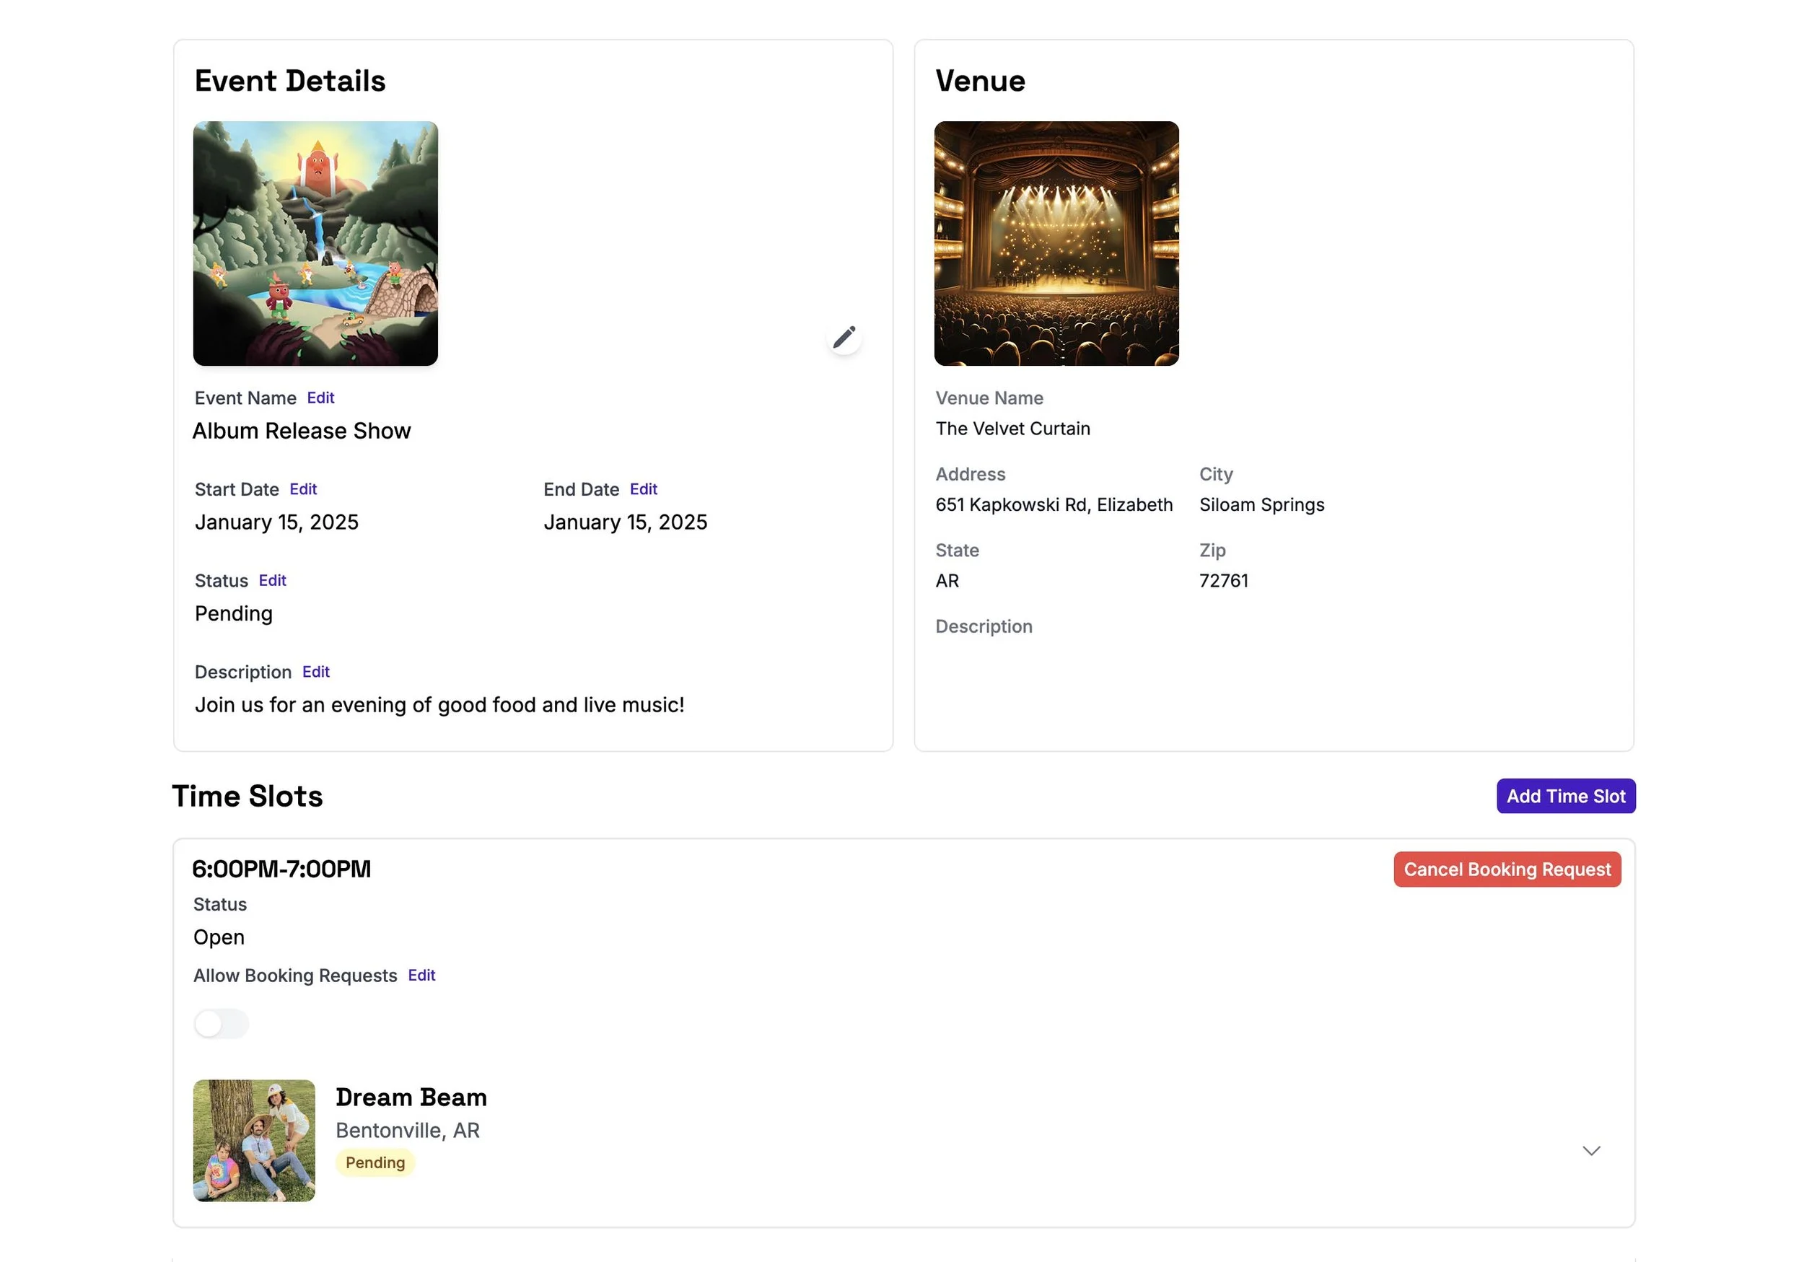The image size is (1804, 1262).
Task: Click Edit beside Allow Booking Requests
Action: (421, 974)
